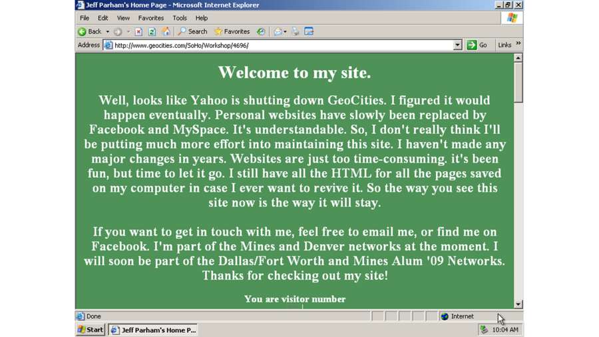
Task: Click the system tray network icon
Action: click(484, 330)
